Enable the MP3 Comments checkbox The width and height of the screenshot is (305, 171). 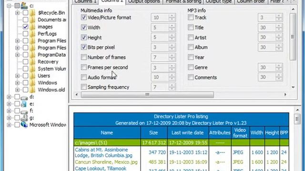pos(191,77)
